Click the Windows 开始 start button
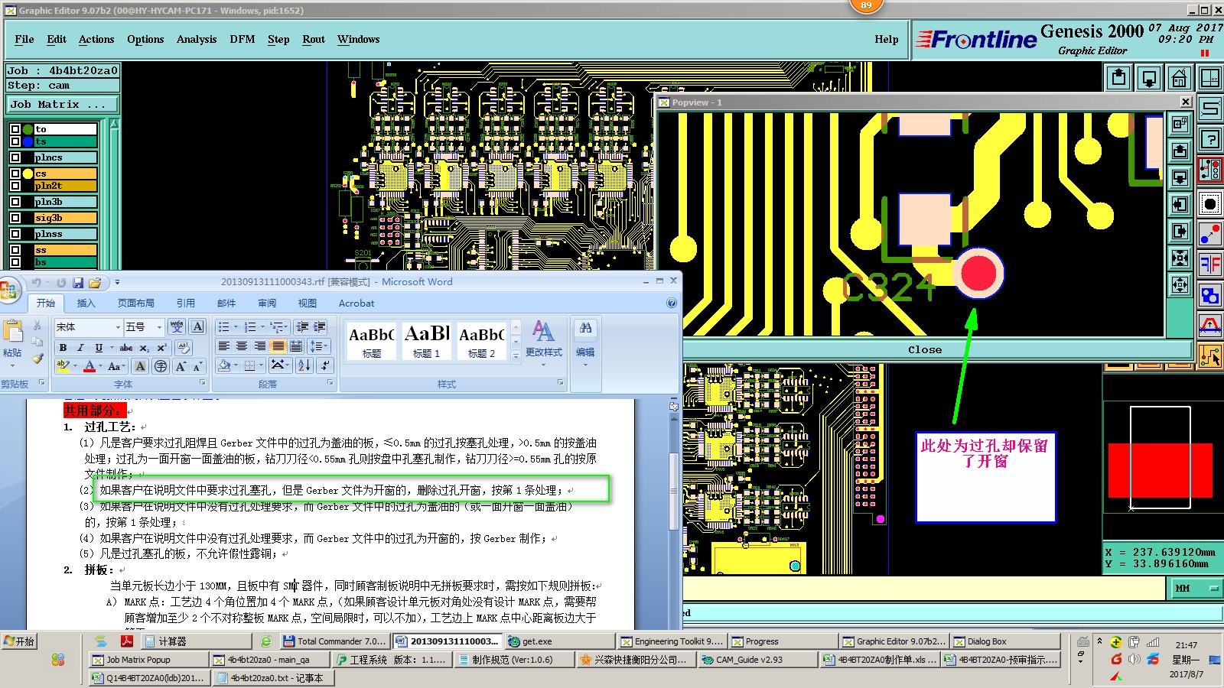The image size is (1224, 688). pos(19,641)
